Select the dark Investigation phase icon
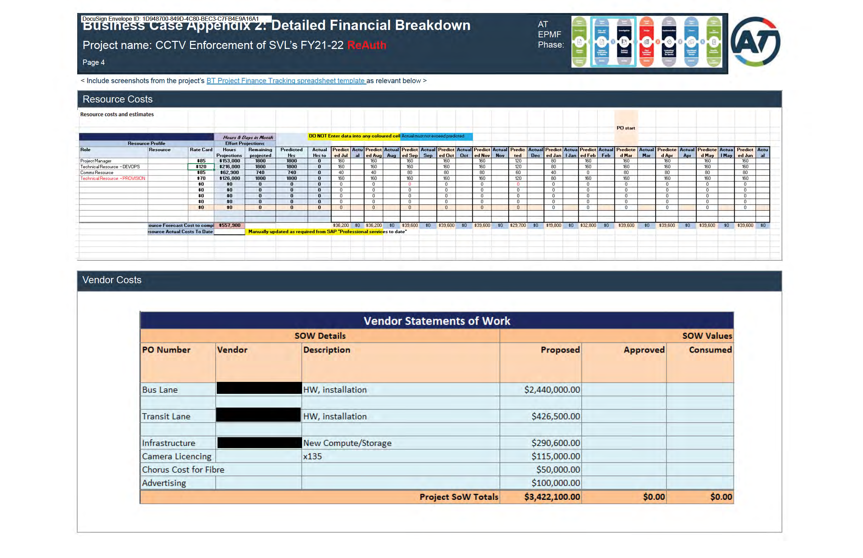The width and height of the screenshot is (863, 558). (624, 42)
